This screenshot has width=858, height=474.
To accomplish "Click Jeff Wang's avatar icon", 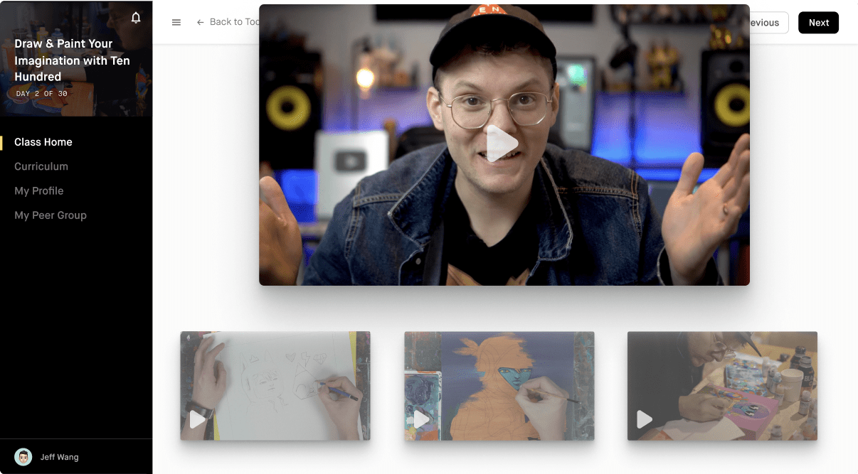I will (22, 457).
